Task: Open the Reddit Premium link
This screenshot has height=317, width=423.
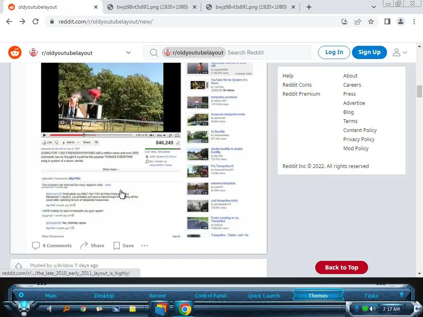Action: [301, 94]
